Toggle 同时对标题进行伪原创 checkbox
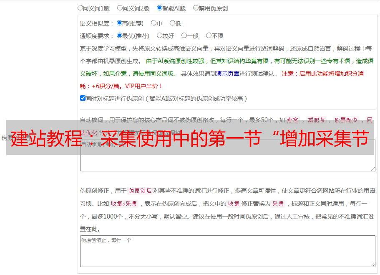 (83, 98)
